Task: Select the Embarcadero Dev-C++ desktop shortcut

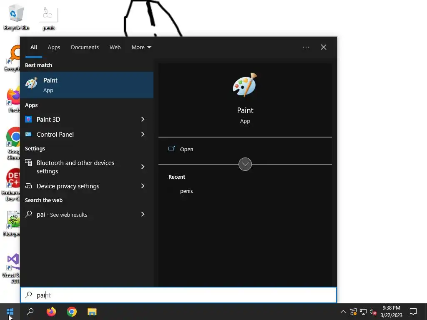Action: click(x=11, y=185)
